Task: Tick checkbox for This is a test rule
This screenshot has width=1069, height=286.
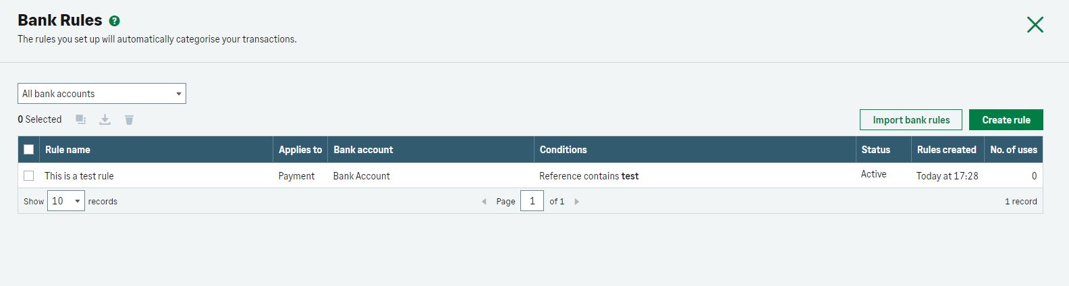Action: [x=29, y=176]
